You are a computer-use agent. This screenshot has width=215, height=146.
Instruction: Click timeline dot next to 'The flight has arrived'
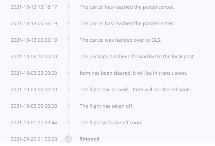[69, 89]
